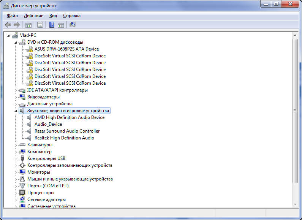Select the Vlad-PC label

click(28, 35)
